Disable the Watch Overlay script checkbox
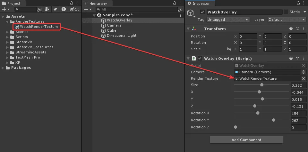Image resolution: width=308 pixels, height=152 pixels. pos(200,59)
